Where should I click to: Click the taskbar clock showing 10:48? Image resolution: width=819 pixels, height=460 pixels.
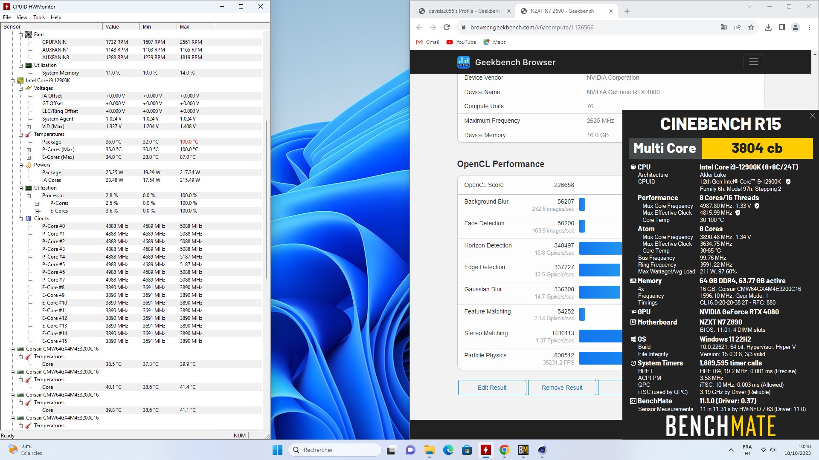coord(798,450)
